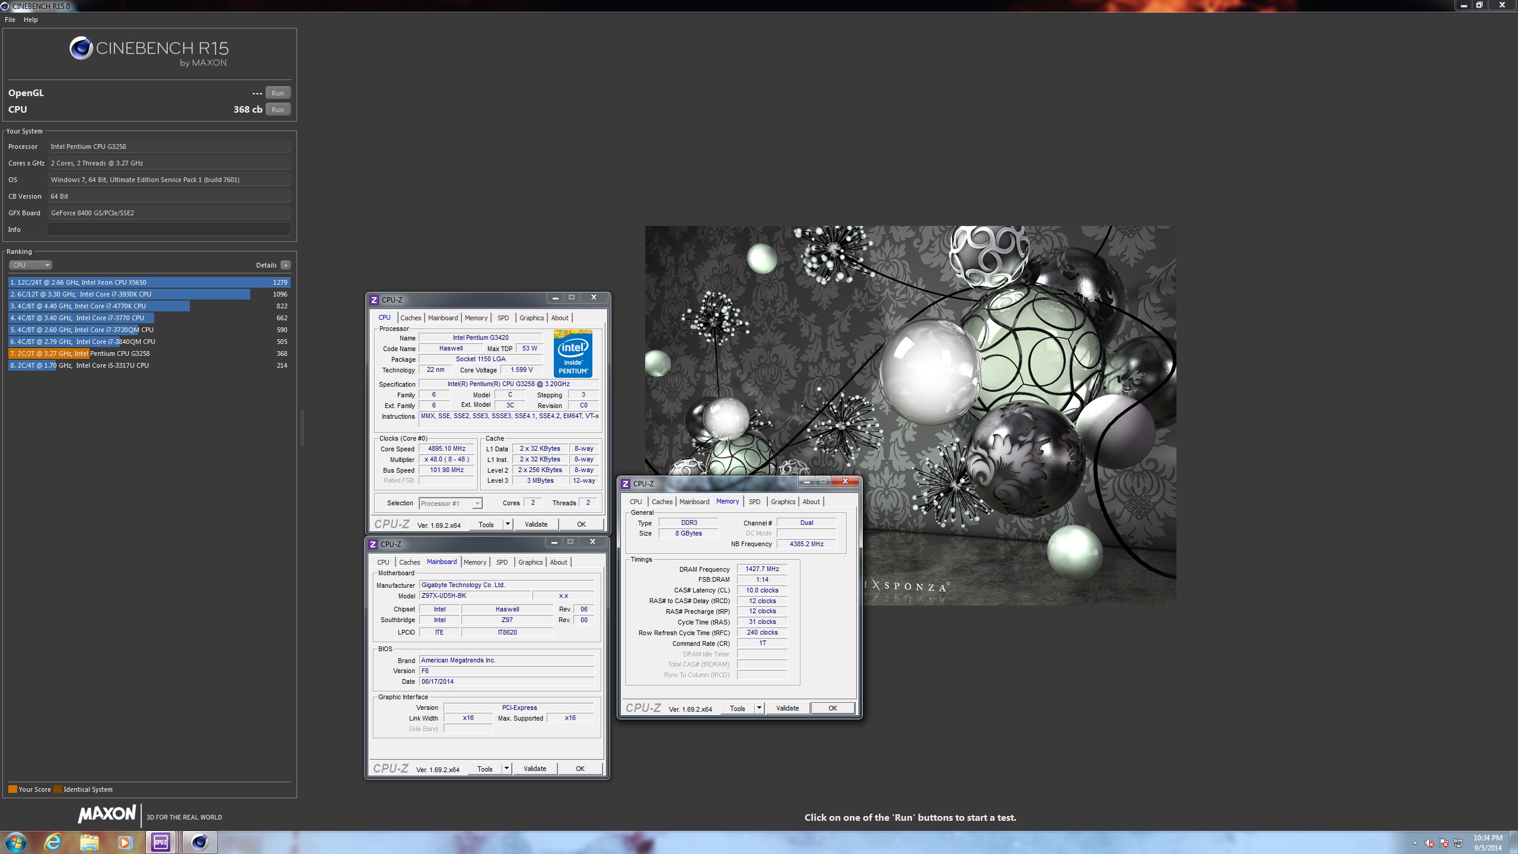Open the Help menu in Cinebench
Viewport: 1518px width, 854px height.
click(30, 20)
